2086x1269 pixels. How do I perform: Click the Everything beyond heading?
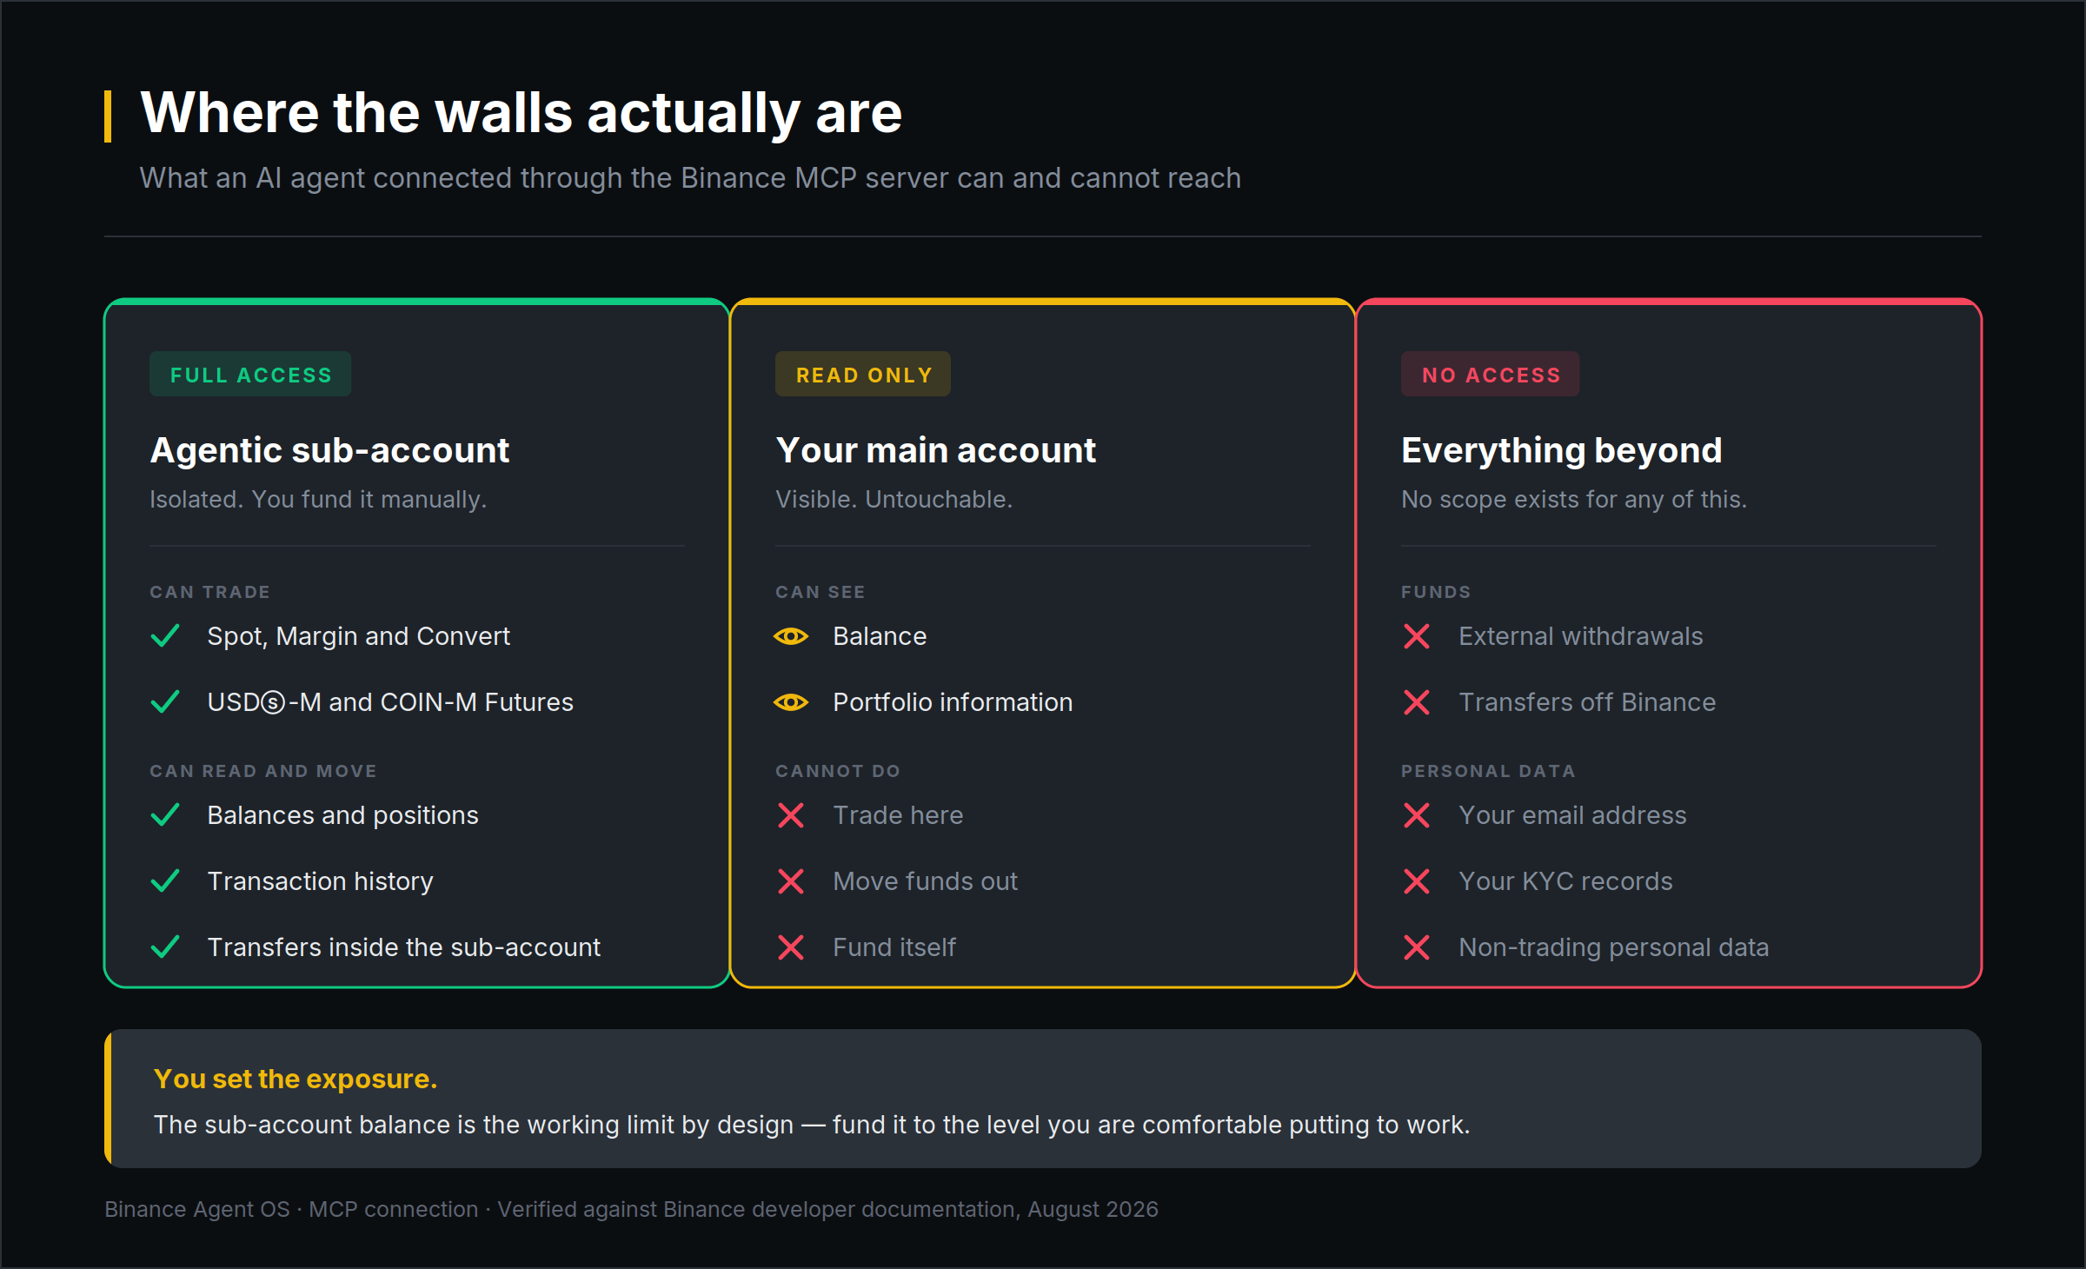pos(1562,450)
